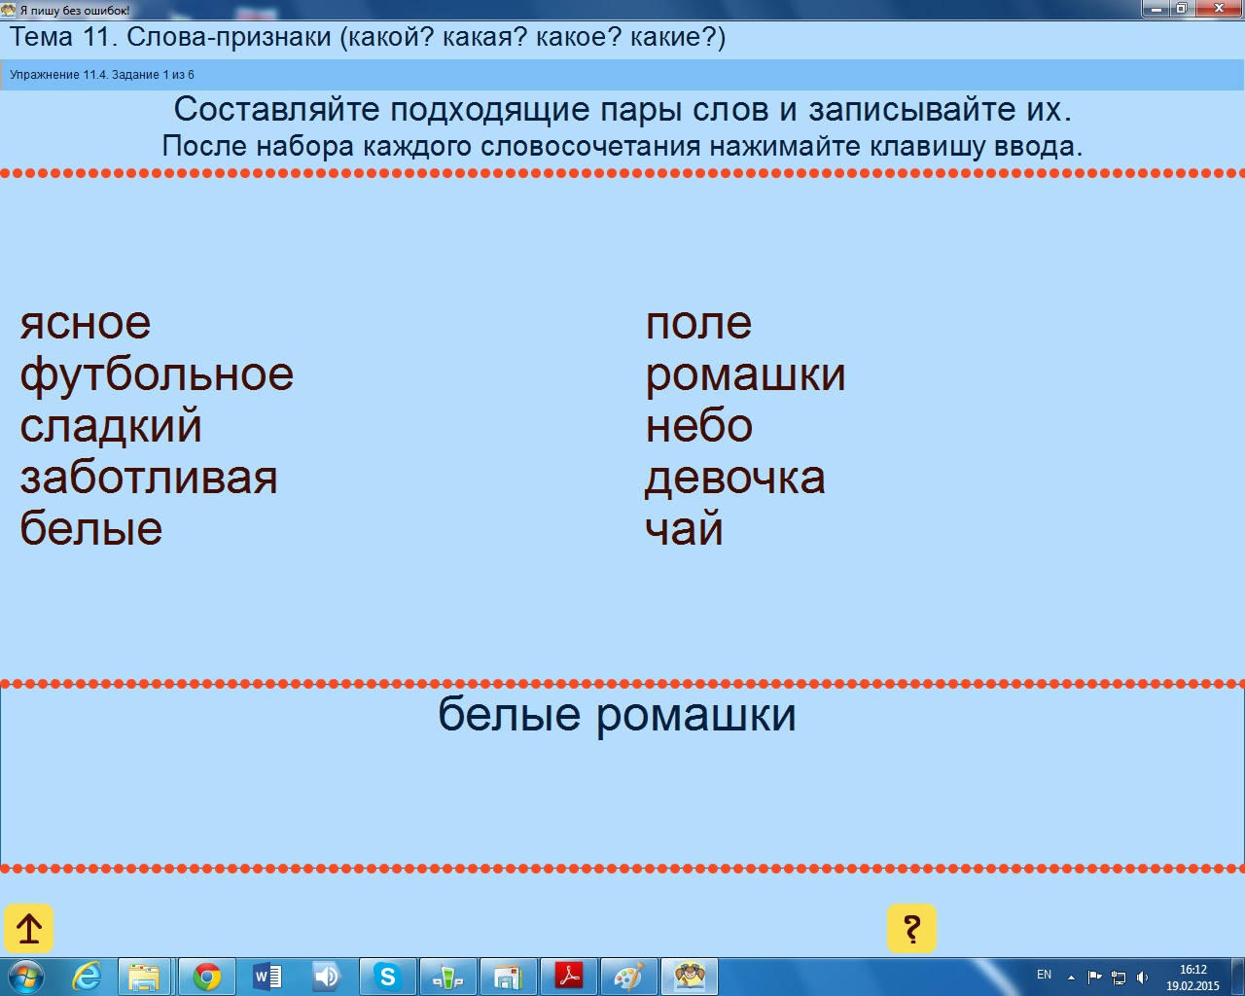Open the EN language selector
Image resolution: width=1245 pixels, height=996 pixels.
pos(1044,975)
